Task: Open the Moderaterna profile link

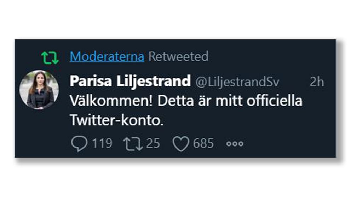Action: click(x=107, y=56)
